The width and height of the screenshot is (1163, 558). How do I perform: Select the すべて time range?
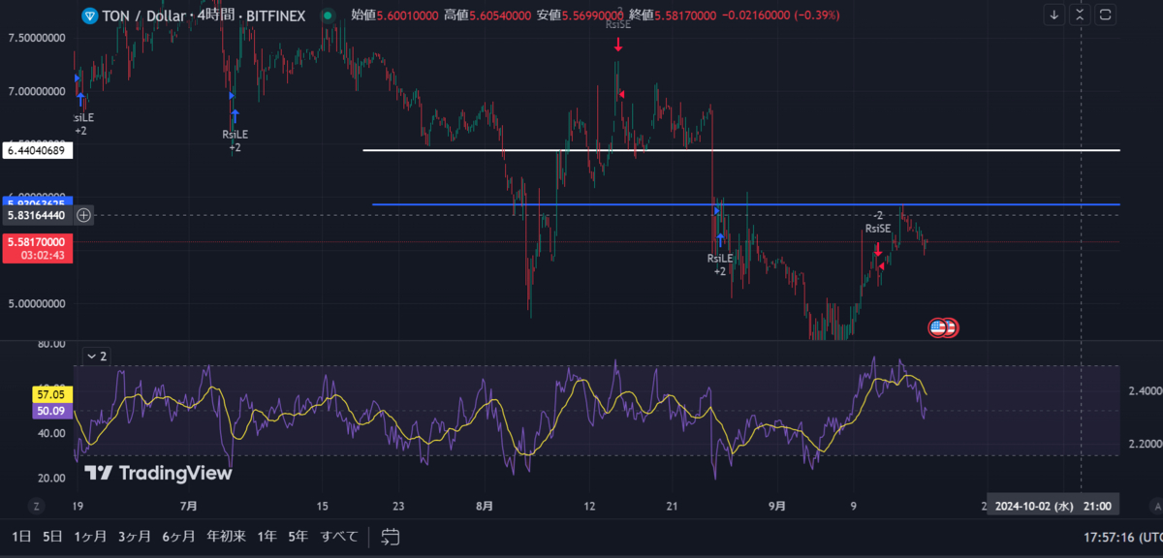tap(339, 536)
